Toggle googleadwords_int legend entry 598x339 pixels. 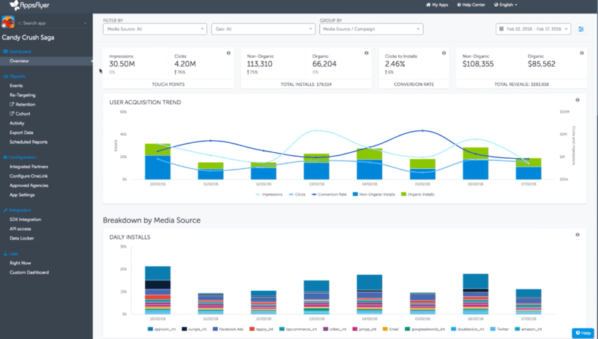(x=425, y=329)
